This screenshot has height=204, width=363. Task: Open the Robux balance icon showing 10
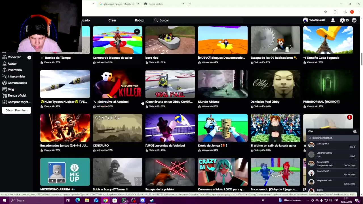point(344,20)
